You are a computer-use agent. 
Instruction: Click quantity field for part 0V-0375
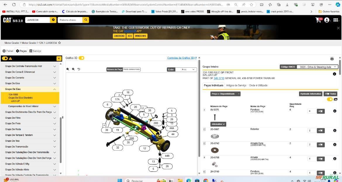tap(312, 111)
